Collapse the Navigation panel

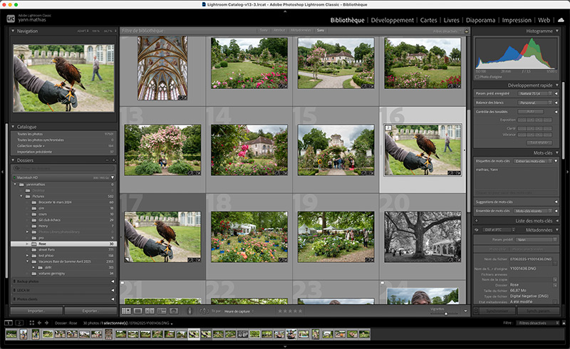point(13,31)
